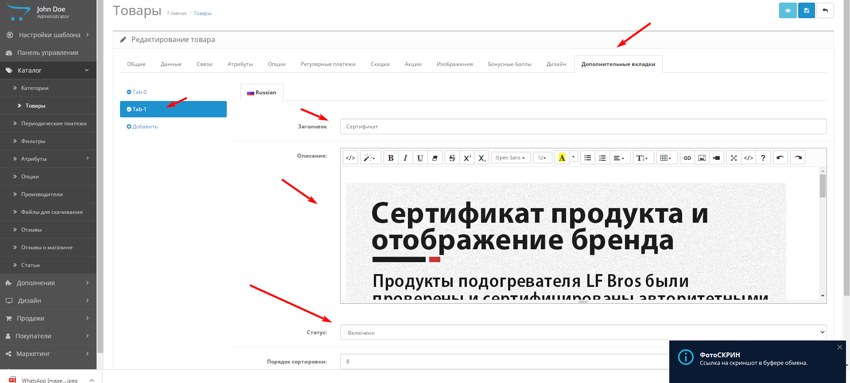Screen dimensions: 850x383
Task: Open the Дополнительные вкладки tab
Action: [x=618, y=64]
